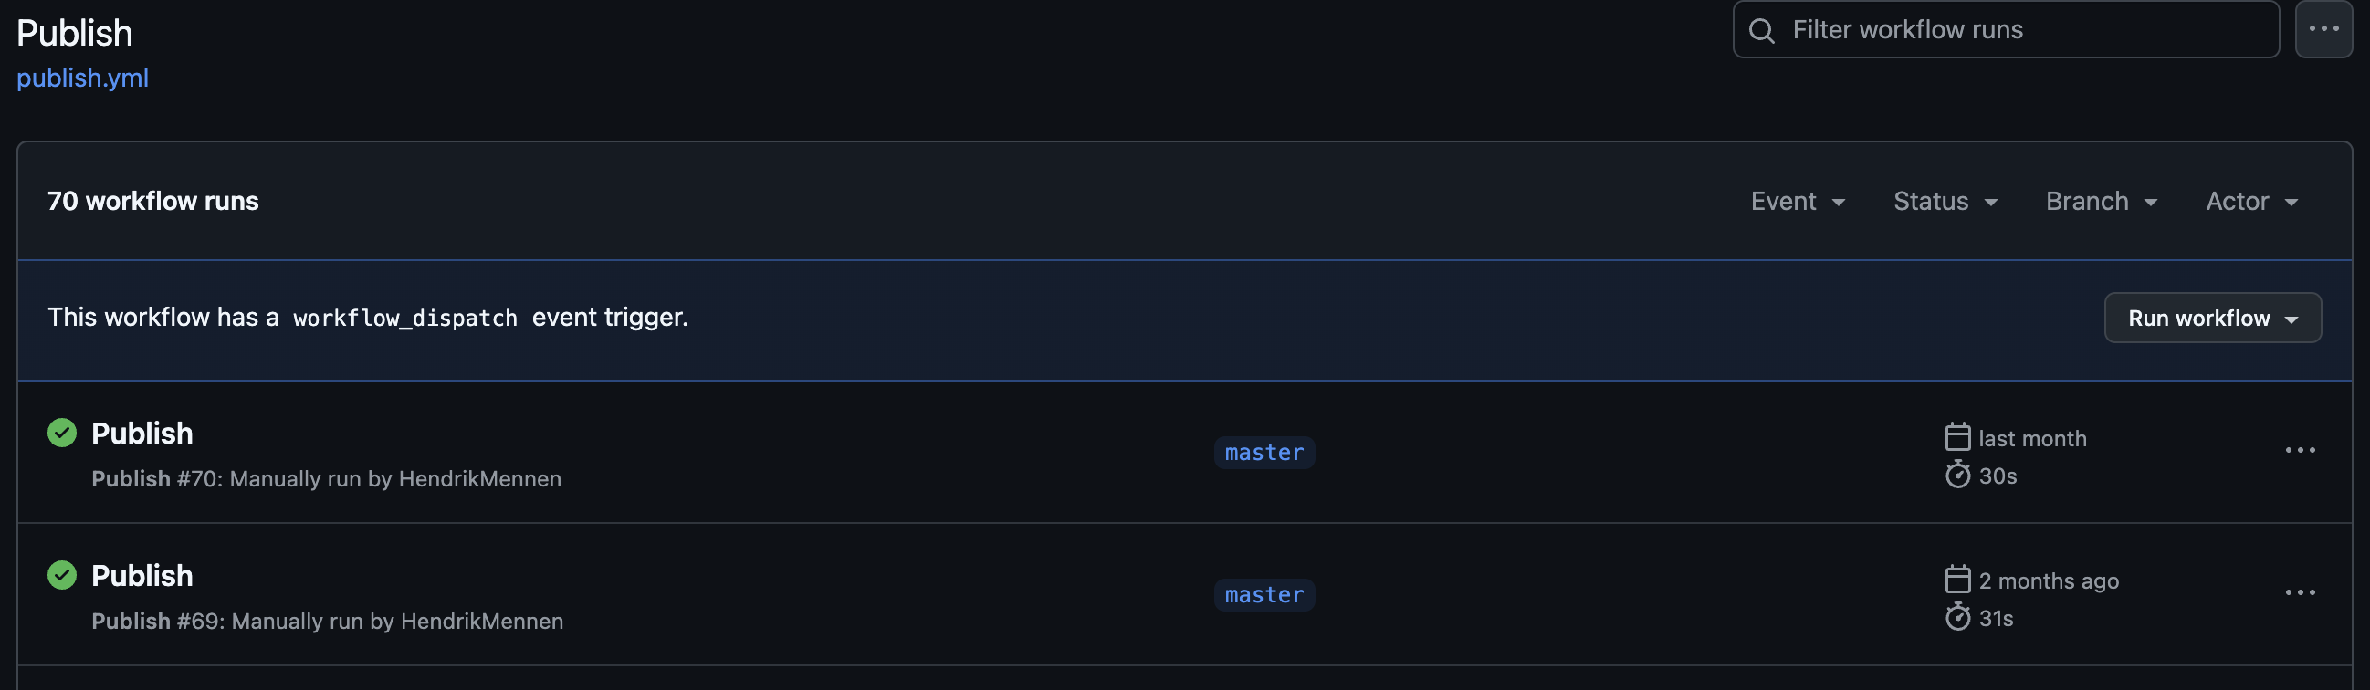Click the calendar icon beside '2 months ago'
The width and height of the screenshot is (2370, 690).
point(1957,580)
